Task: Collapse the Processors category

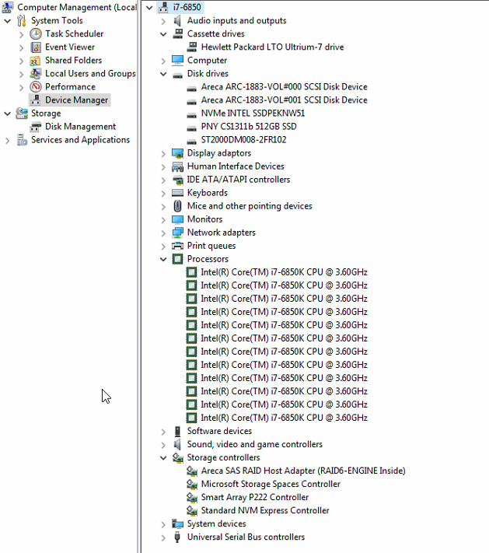Action: [x=163, y=259]
